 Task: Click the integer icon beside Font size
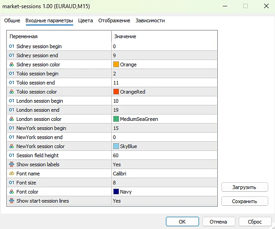tap(11, 183)
